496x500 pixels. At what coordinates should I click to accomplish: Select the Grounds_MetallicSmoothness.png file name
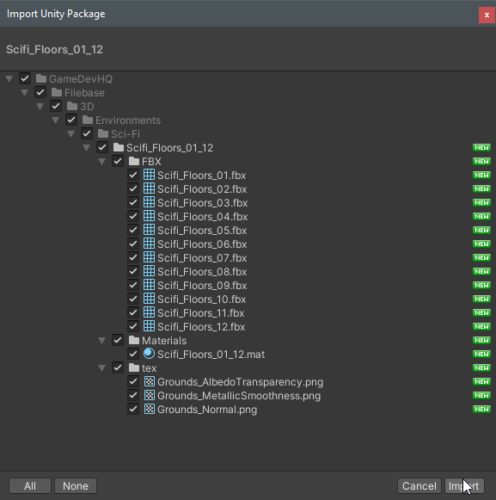(239, 396)
